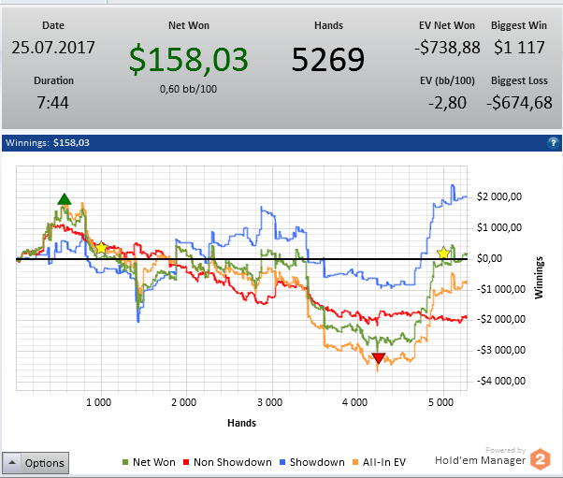Click the red Non Showdown legend swatch

[186, 462]
